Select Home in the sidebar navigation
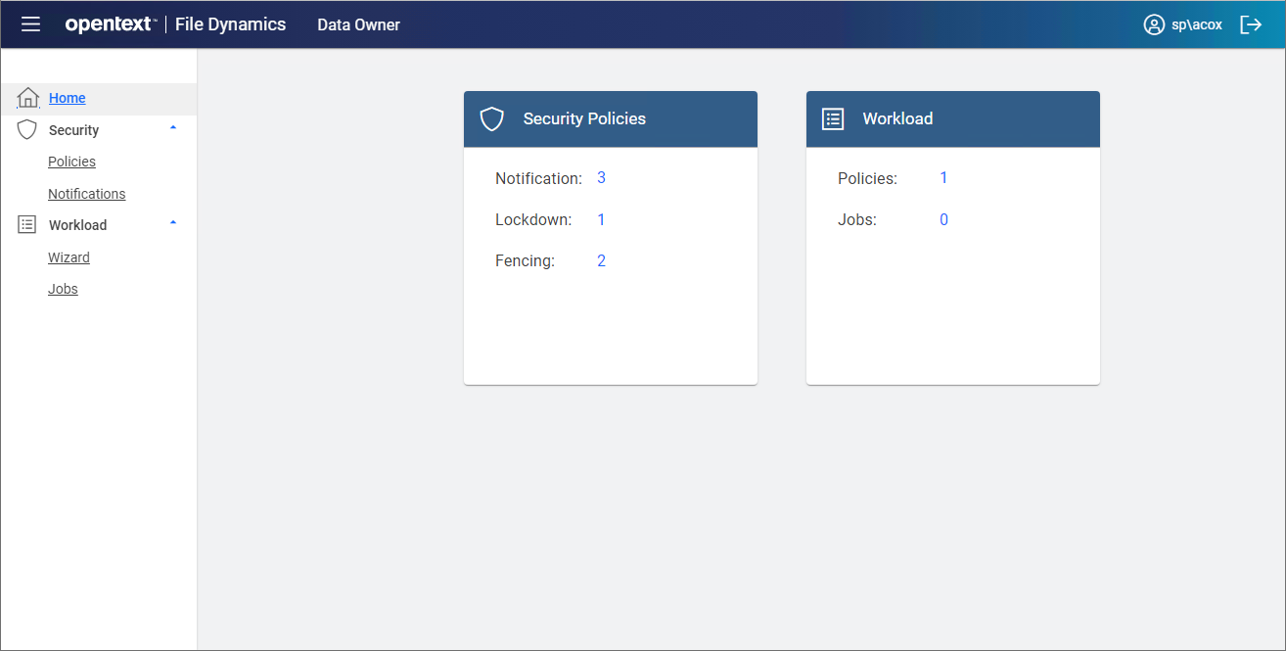The image size is (1286, 651). [x=67, y=97]
